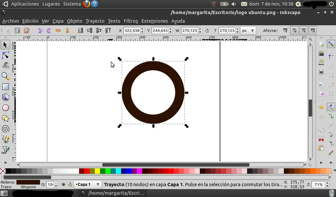Image resolution: width=336 pixels, height=197 pixels.
Task: Pick the yellow swatch in palette
Action: tap(97, 171)
